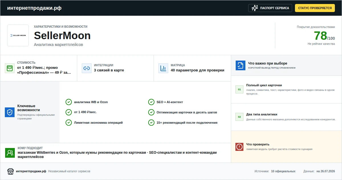Viewport: 342px width, 180px height.
Task: Click the 15+ рекомендаций после подключения text
Action: click(x=187, y=123)
